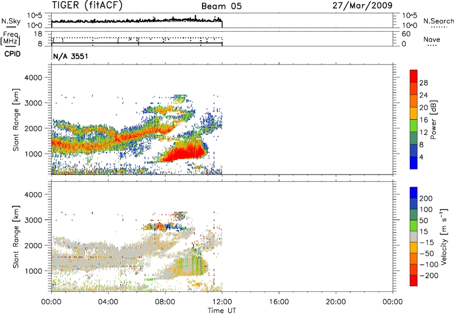This screenshot has width=454, height=314.
Task: Click the '12:00' time axis label
Action: point(222,302)
